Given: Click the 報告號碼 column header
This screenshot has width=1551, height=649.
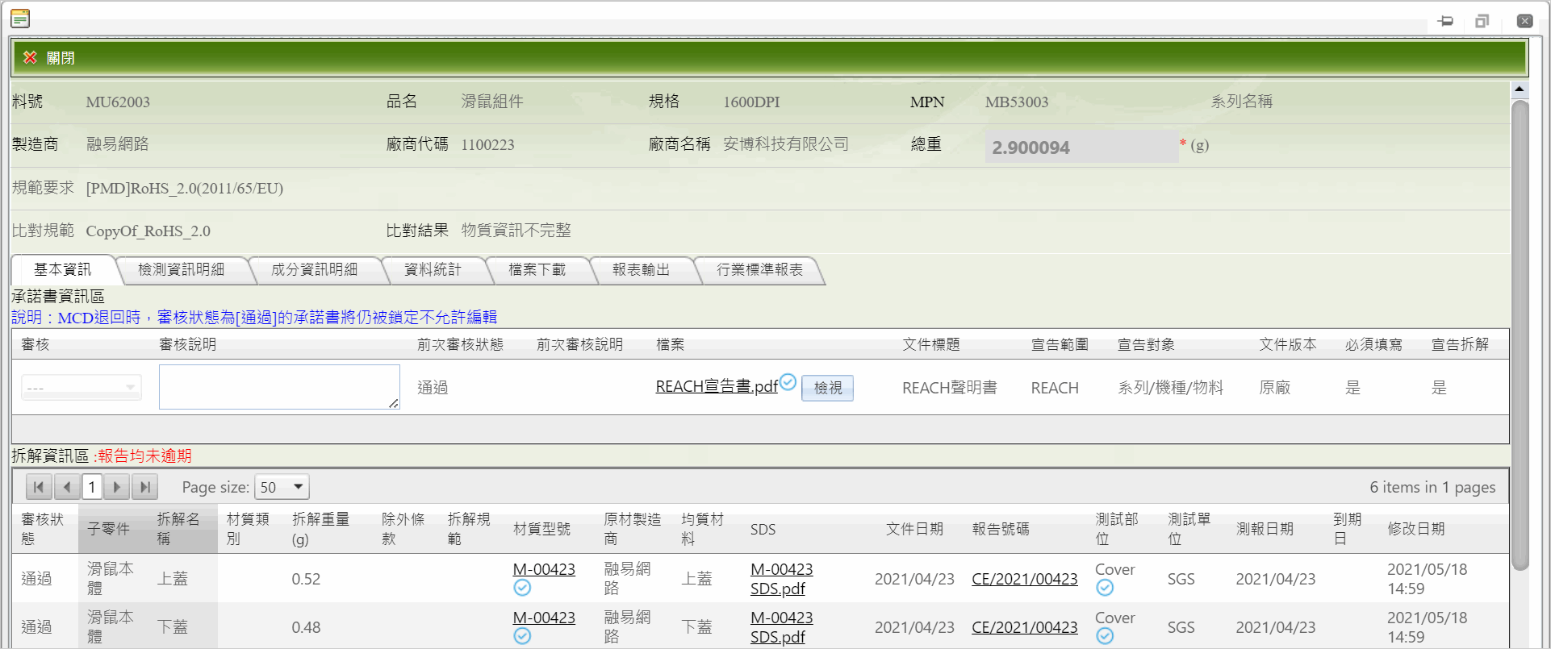Looking at the screenshot, I should tap(1001, 529).
